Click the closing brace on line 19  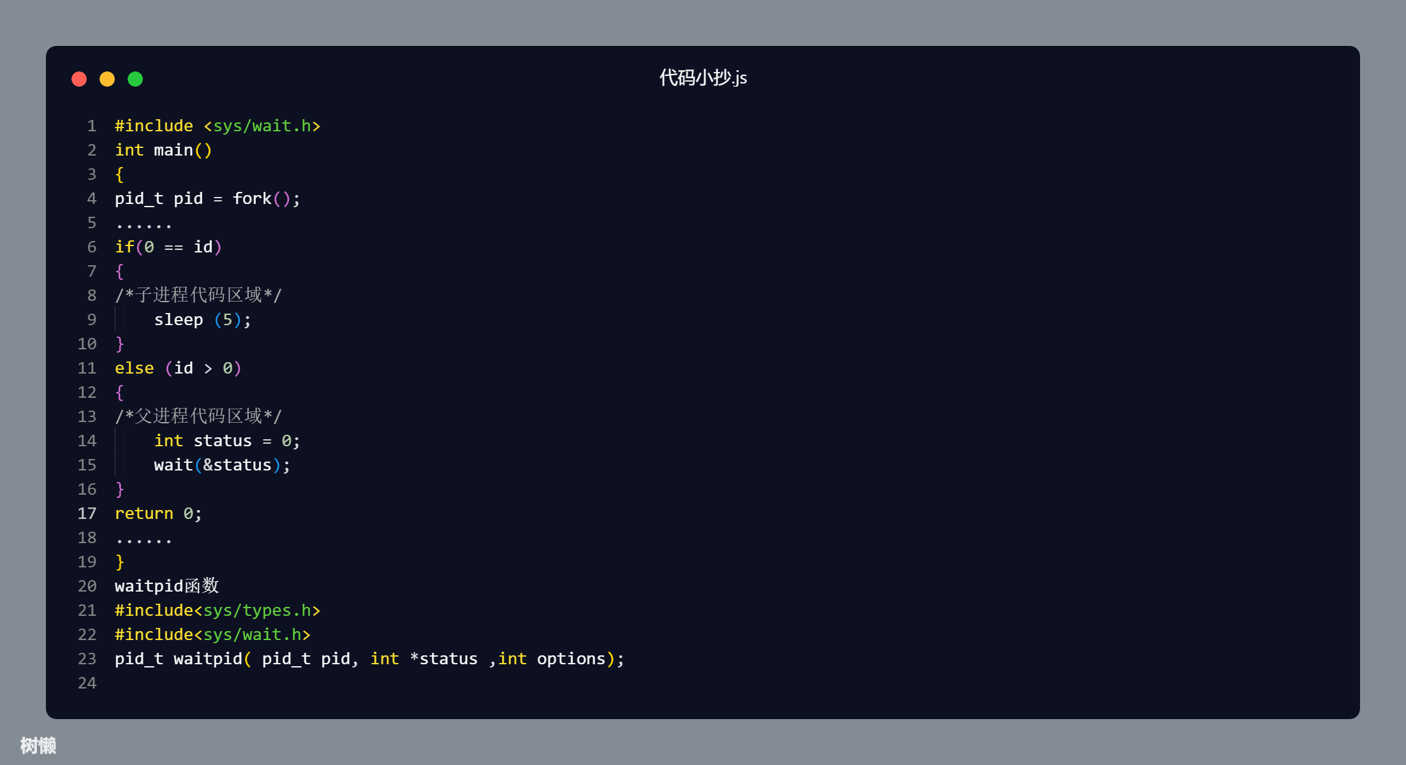click(119, 562)
